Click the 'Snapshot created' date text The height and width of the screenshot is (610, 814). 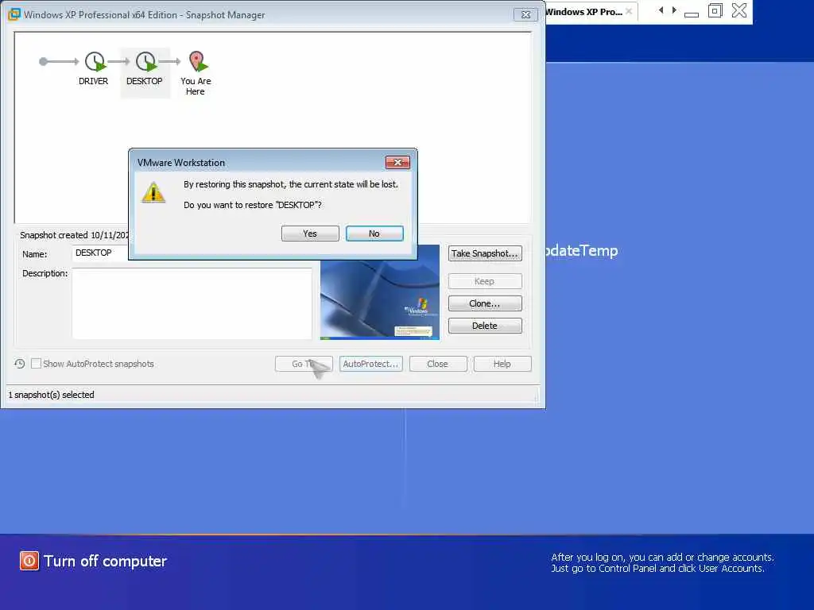tap(74, 235)
